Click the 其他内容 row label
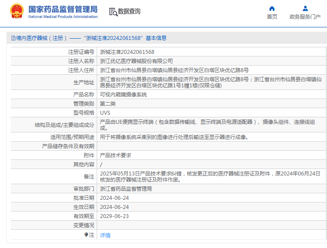 point(84,165)
